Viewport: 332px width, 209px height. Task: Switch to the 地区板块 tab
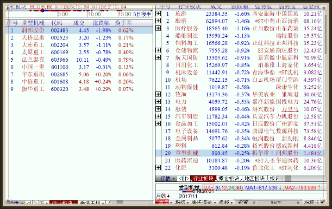[254, 179]
